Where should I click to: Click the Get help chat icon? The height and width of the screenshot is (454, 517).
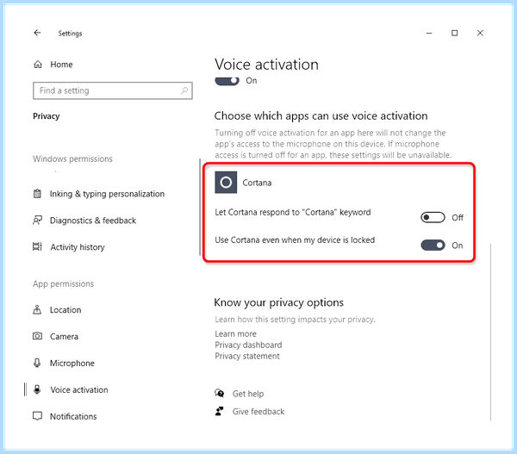219,393
